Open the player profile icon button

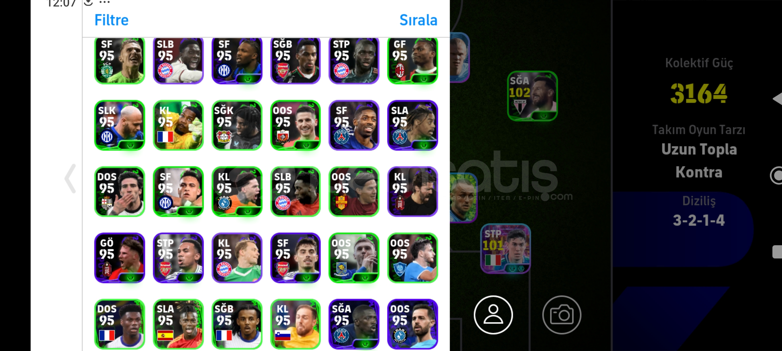[x=493, y=315]
